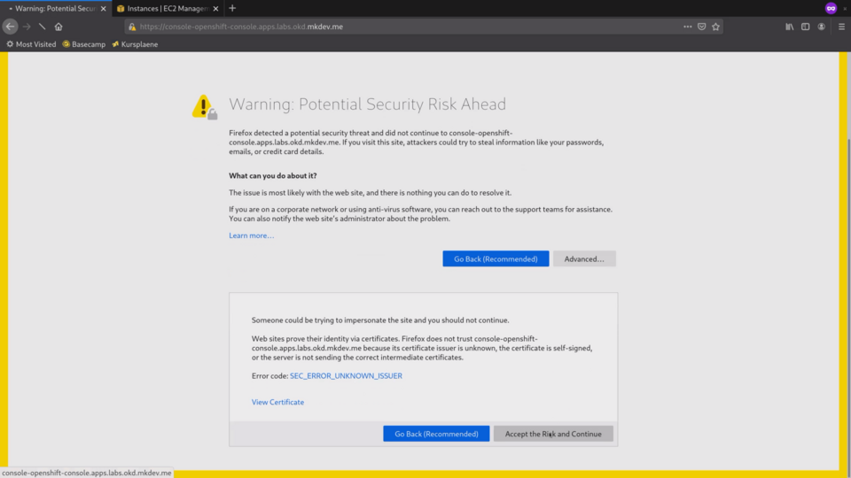This screenshot has height=478, width=851.
Task: Open the Firefox home page icon
Action: coord(59,27)
